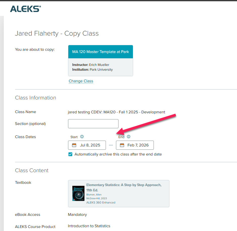The image size is (237, 231).
Task: Click the 'Introduction to Statistics' course product value
Action: coord(89,226)
